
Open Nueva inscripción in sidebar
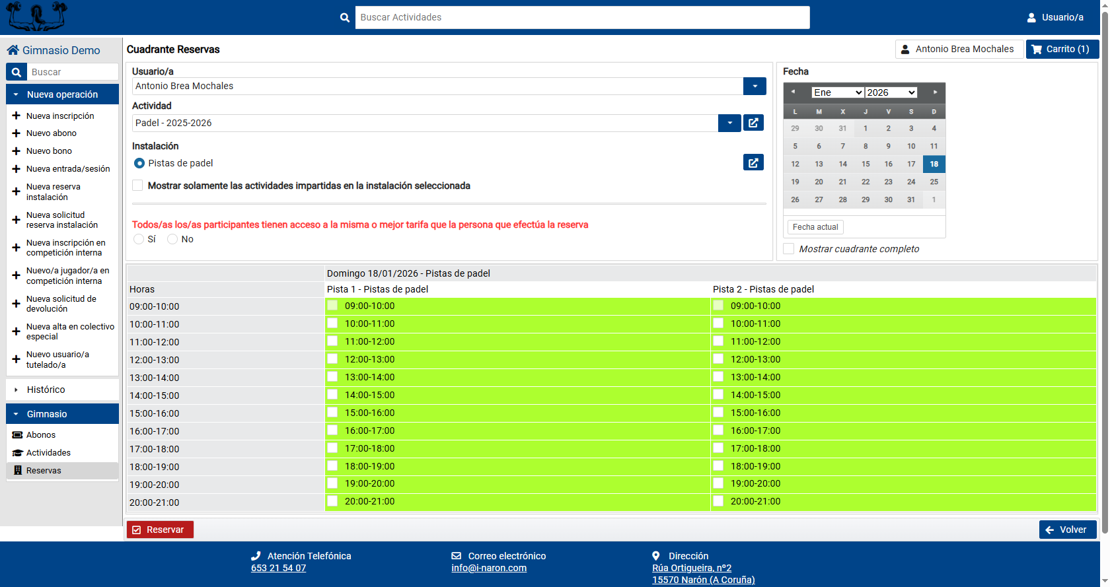click(x=60, y=116)
